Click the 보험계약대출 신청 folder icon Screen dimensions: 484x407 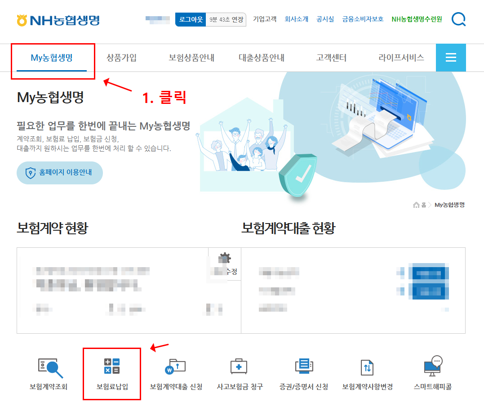click(175, 367)
